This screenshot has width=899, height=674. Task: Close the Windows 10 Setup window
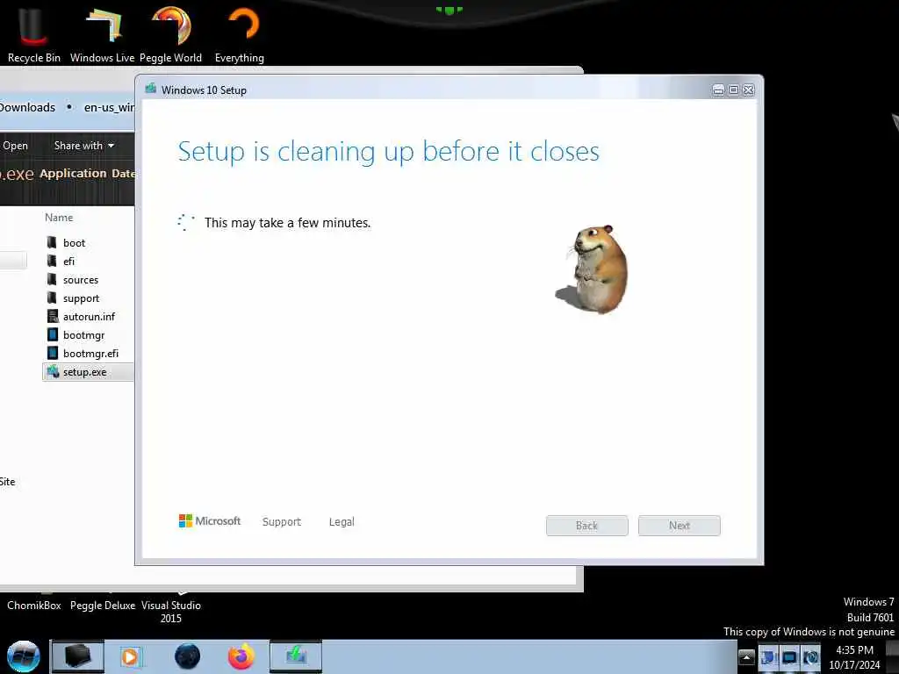click(x=748, y=90)
